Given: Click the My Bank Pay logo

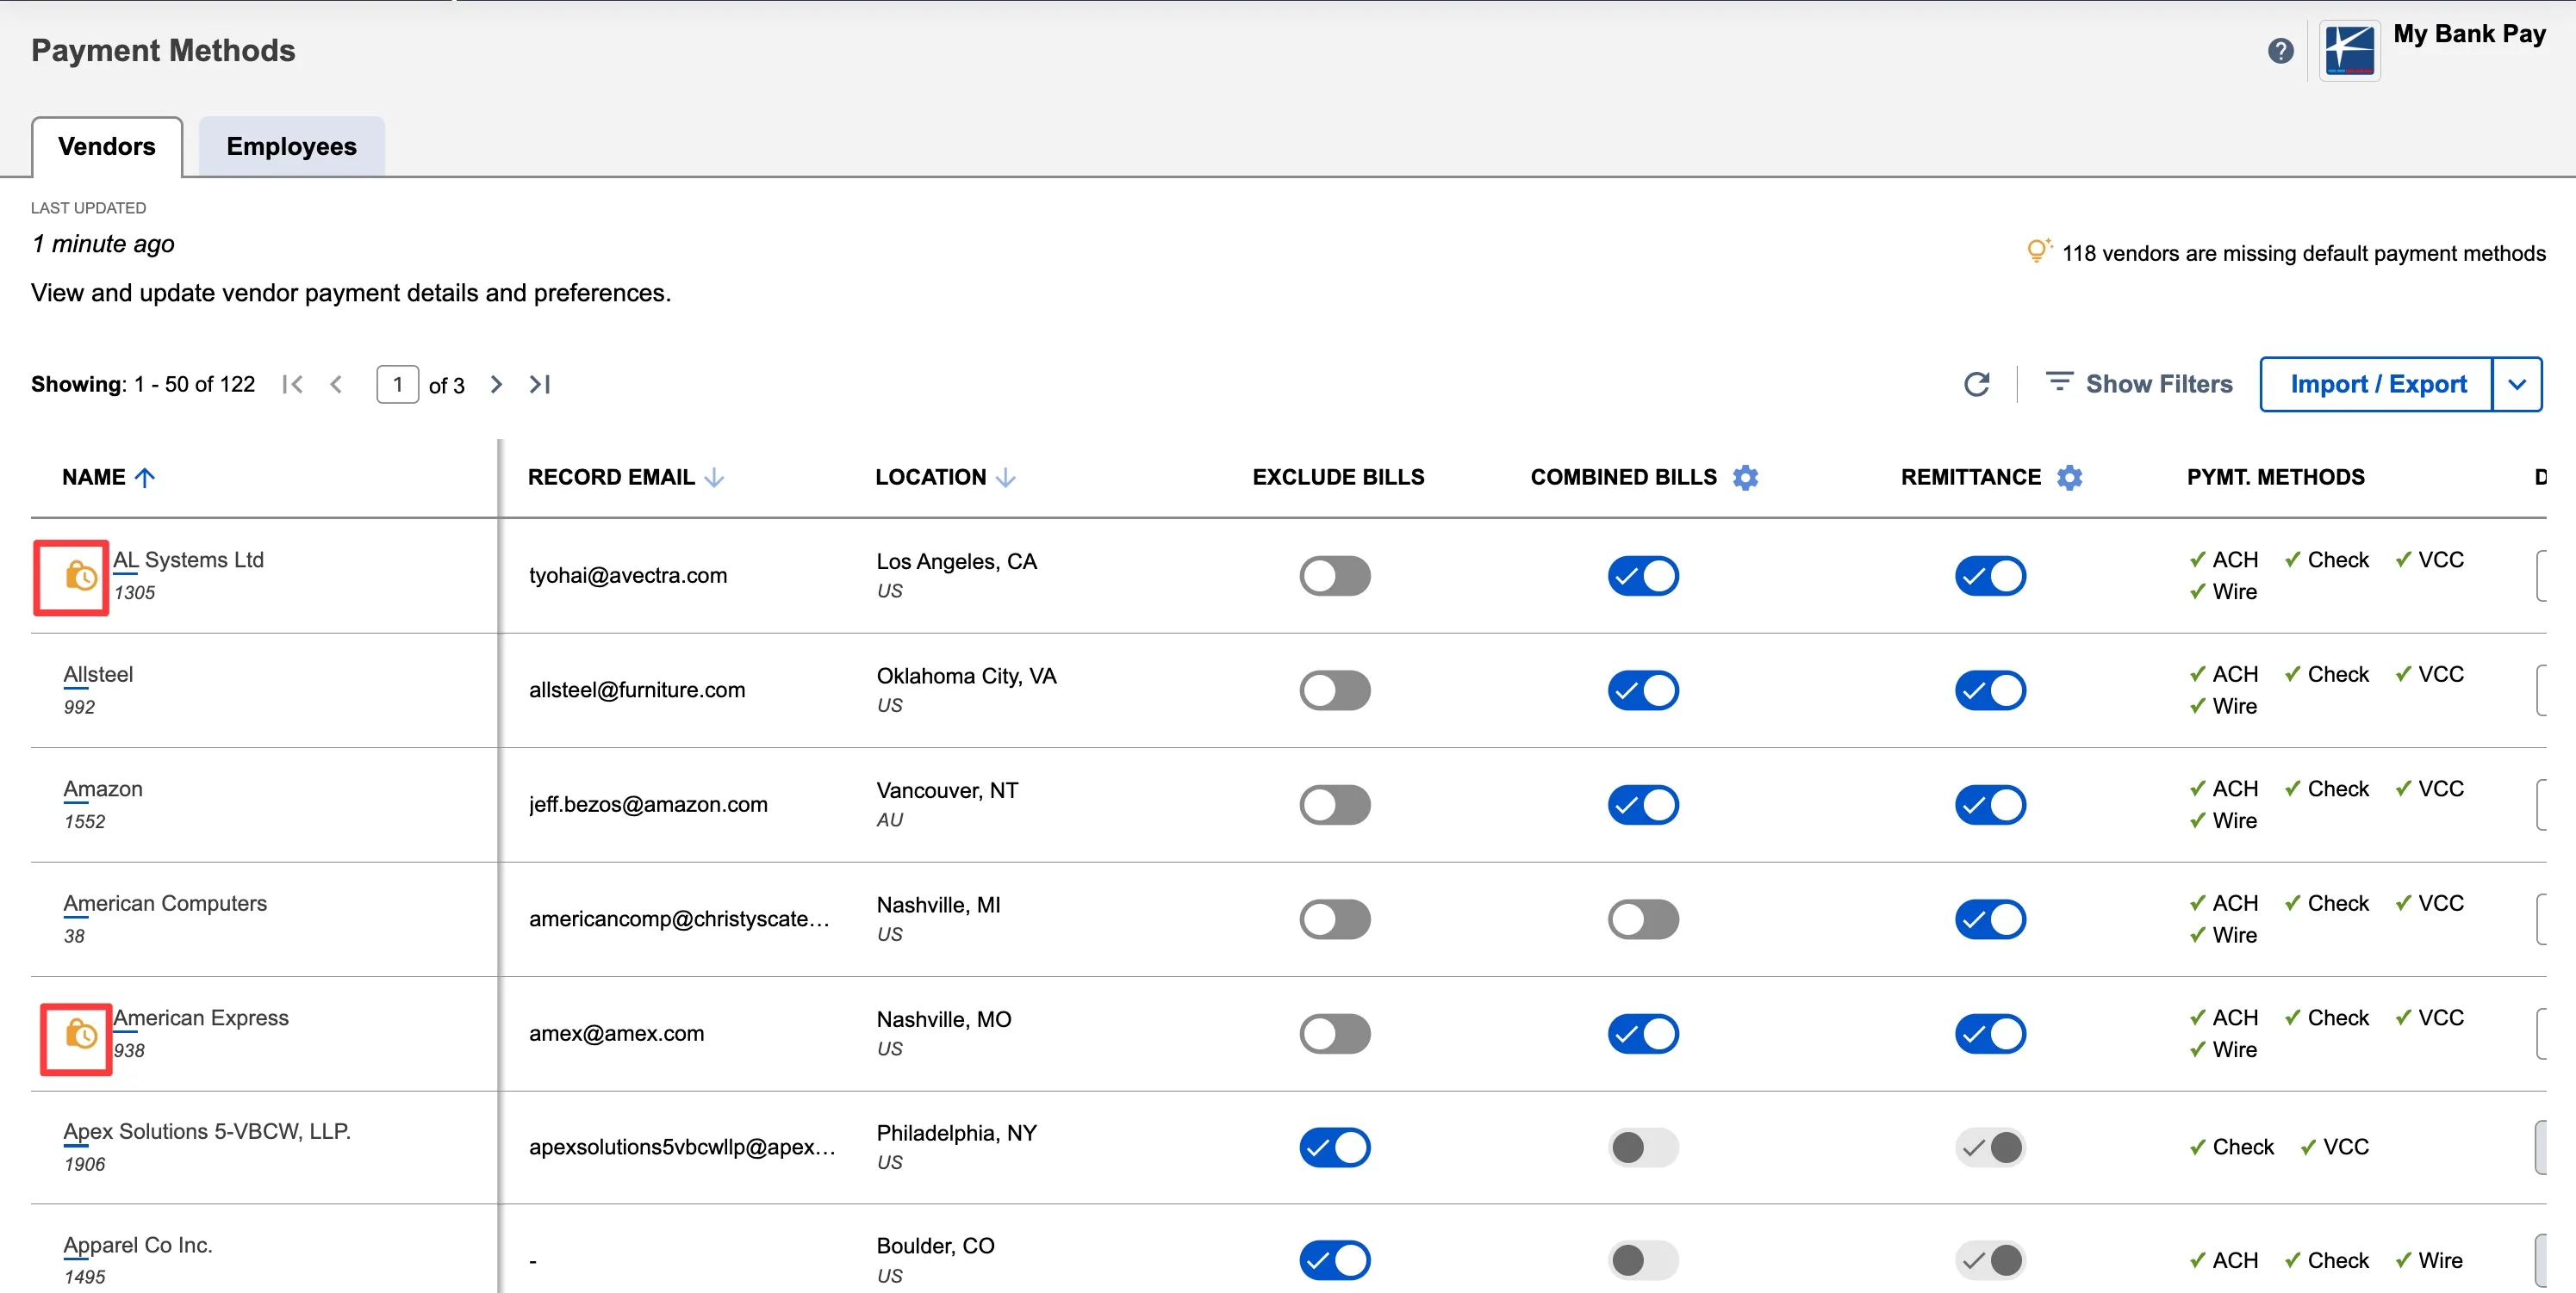Looking at the screenshot, I should click(x=2349, y=50).
